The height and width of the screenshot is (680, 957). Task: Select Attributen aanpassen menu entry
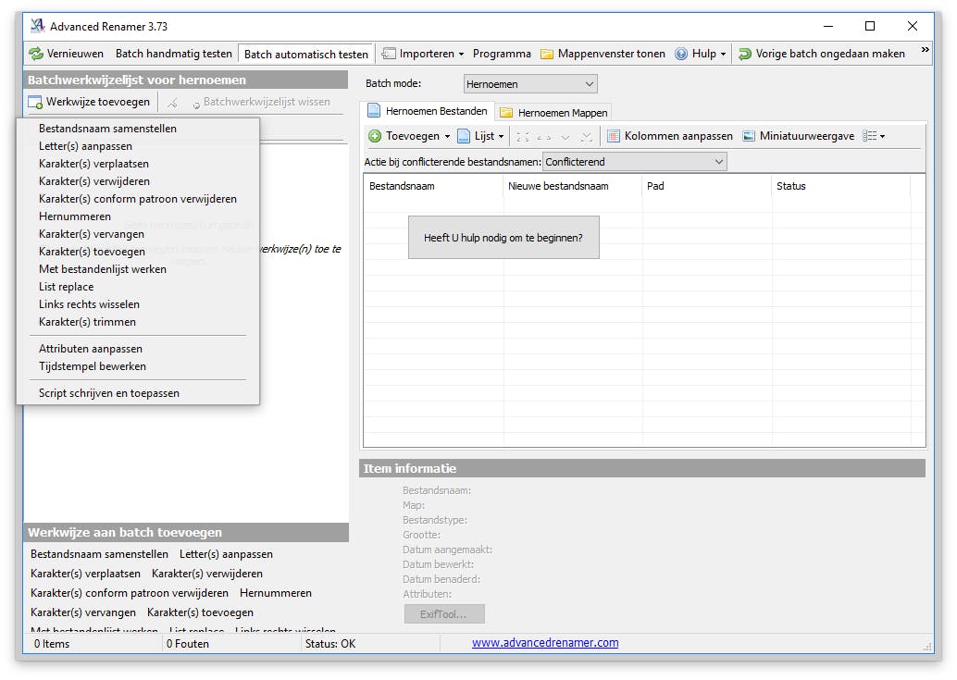(x=138, y=350)
